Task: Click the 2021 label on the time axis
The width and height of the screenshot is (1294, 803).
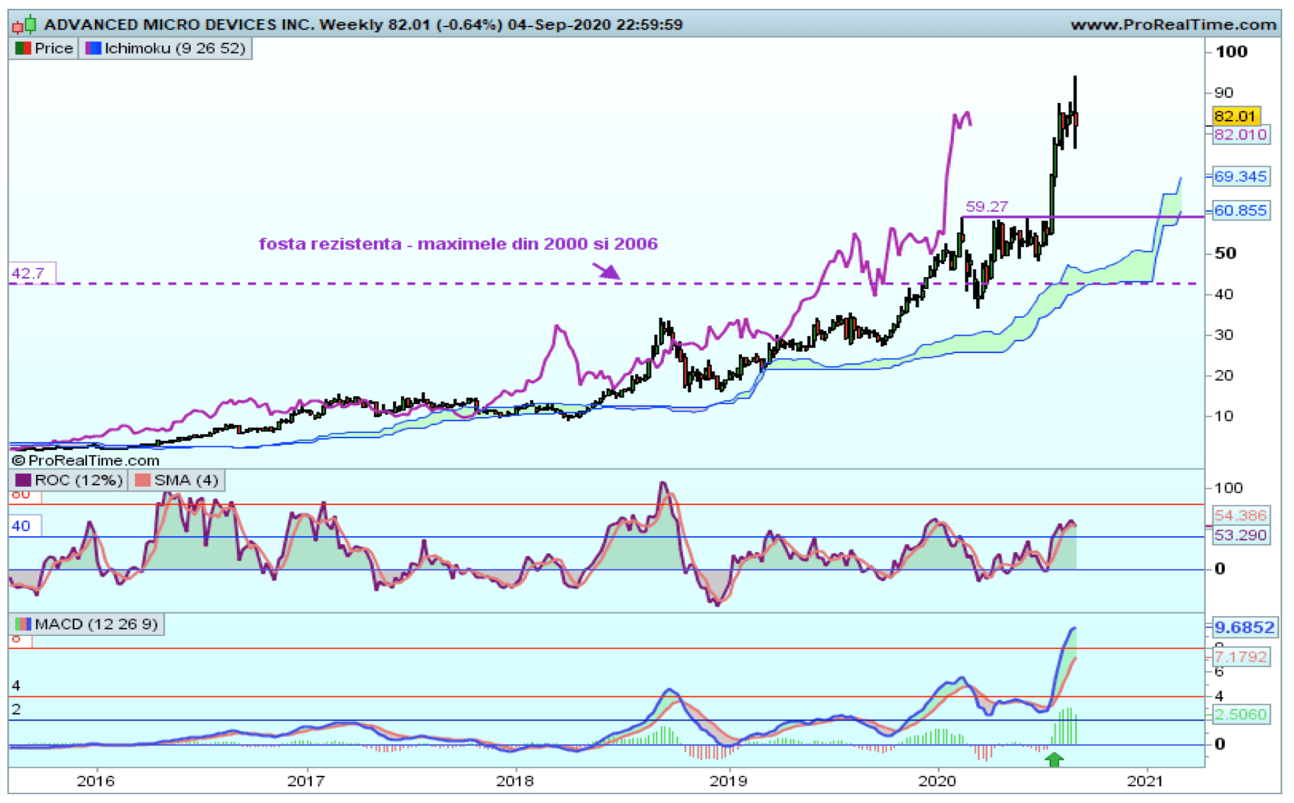Action: point(1146,781)
